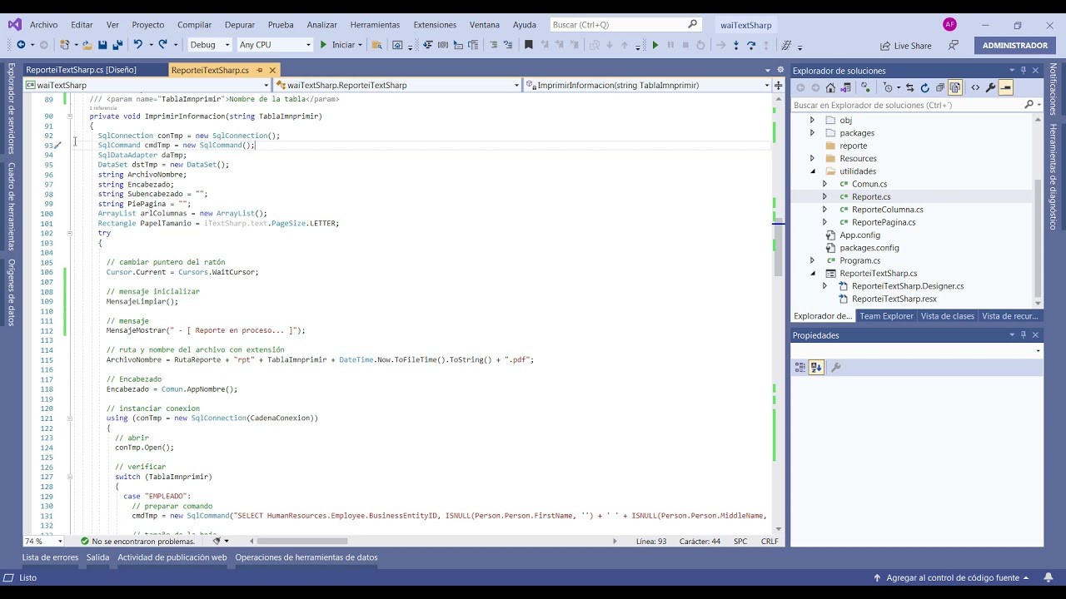This screenshot has height=599, width=1066.
Task: Select App.config in Solution Explorer
Action: pyautogui.click(x=859, y=235)
